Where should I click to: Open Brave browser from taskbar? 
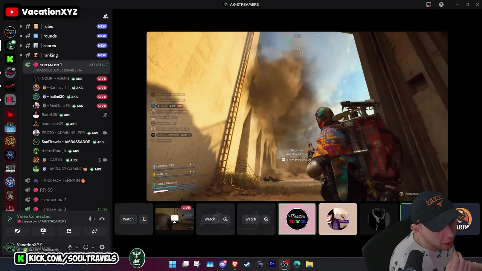pos(235,264)
